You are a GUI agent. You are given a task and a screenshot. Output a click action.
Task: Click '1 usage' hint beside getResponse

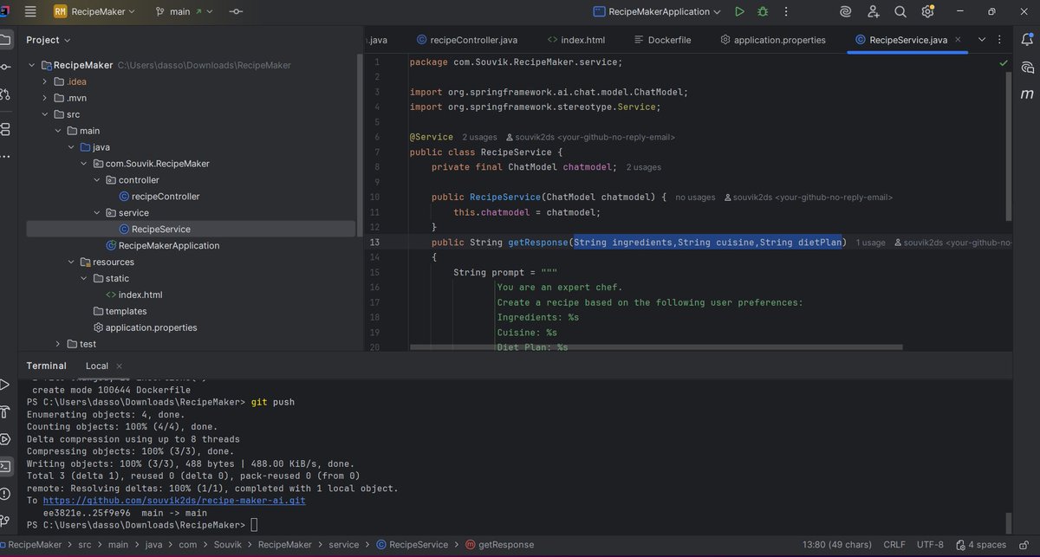click(870, 243)
